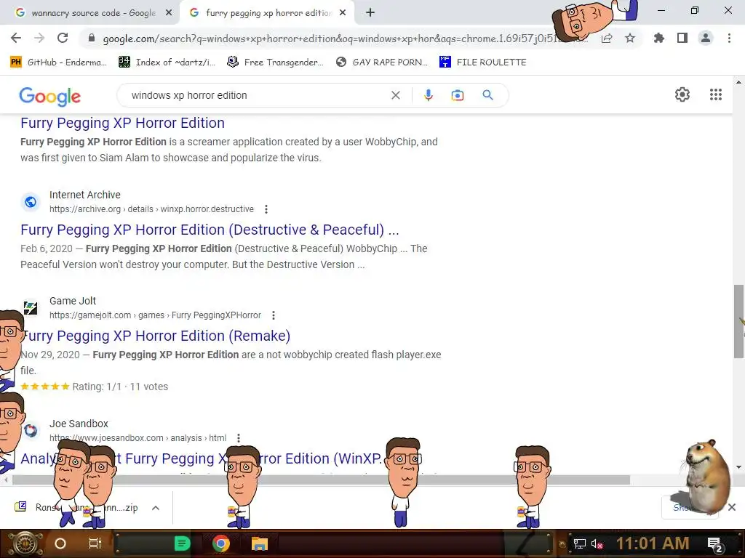
Task: Open a new browser tab
Action: [370, 13]
